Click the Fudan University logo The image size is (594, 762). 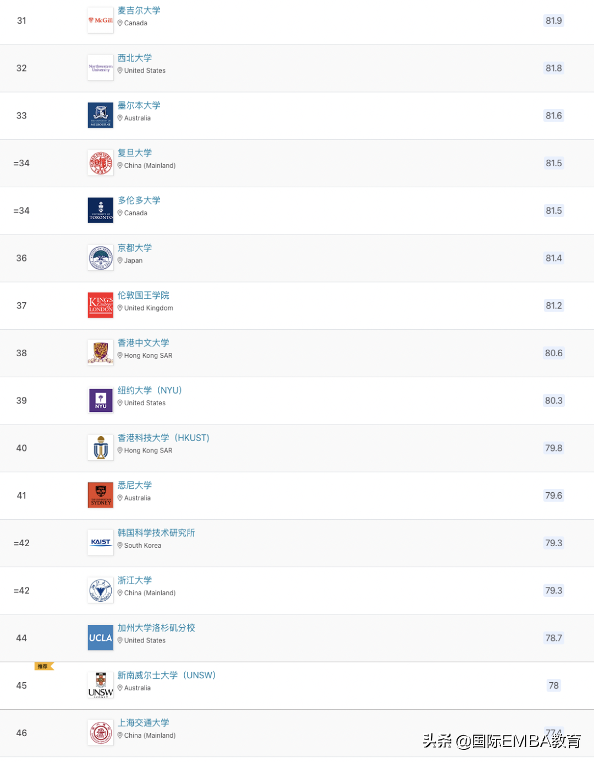tap(101, 164)
